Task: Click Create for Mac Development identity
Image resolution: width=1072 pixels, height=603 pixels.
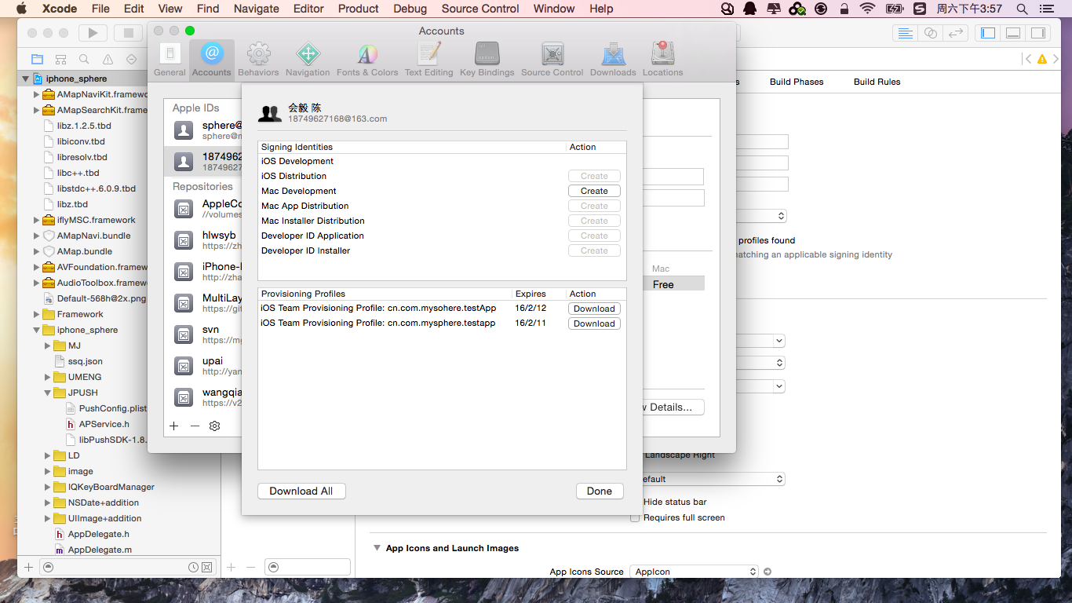Action: click(594, 191)
